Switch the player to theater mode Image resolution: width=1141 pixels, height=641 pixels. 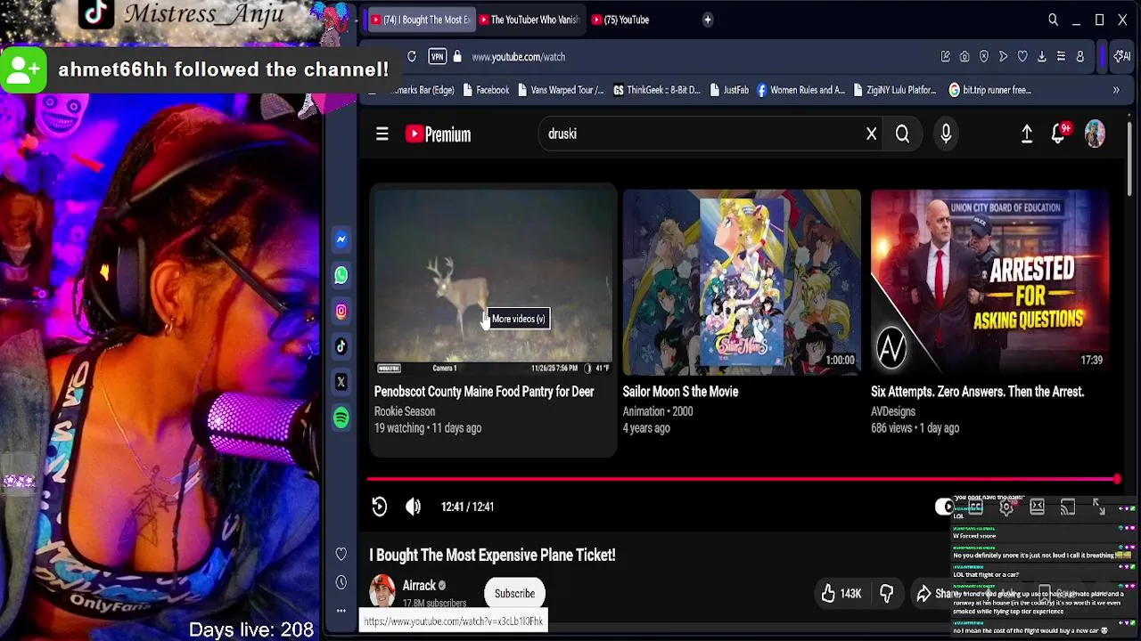tap(1037, 507)
